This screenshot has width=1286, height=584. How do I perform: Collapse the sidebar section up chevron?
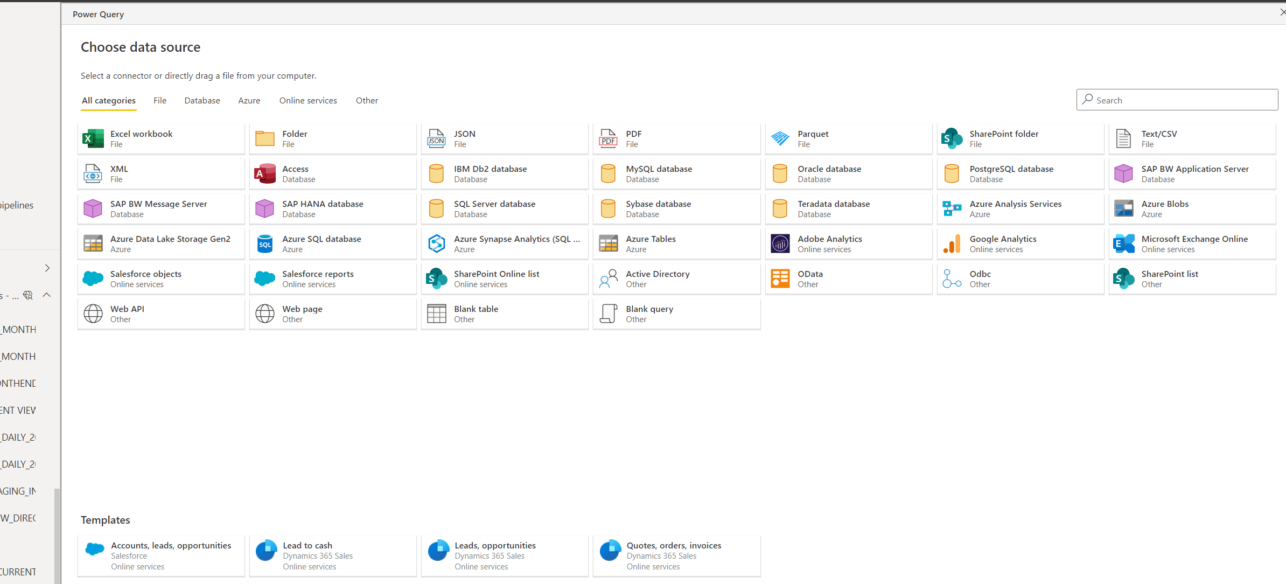(x=47, y=295)
